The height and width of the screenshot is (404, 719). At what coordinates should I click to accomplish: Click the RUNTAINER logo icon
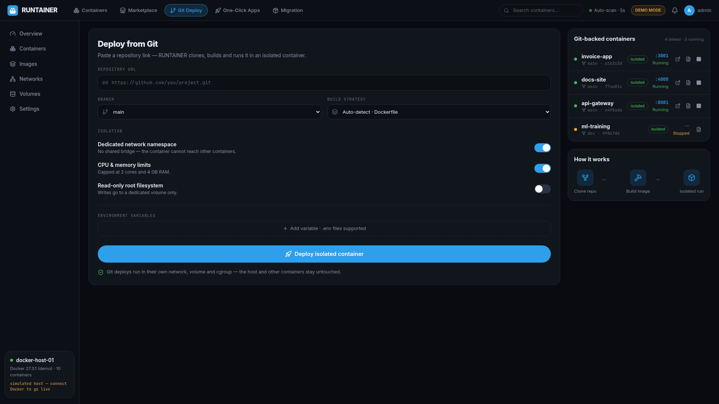click(13, 10)
